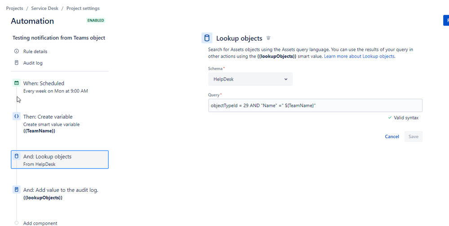Click the calendar icon for Scheduled trigger
Viewport: 449px width, 226px height.
(x=17, y=83)
